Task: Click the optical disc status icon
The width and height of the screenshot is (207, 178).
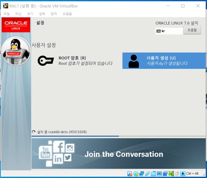Action: [136, 173]
